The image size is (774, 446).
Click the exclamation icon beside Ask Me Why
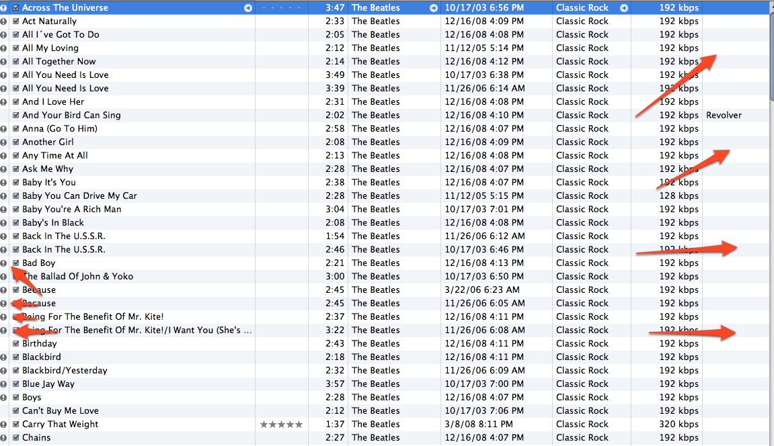[3, 169]
